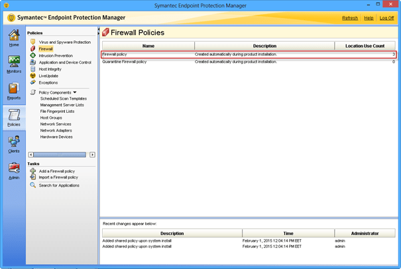Click Import a Firewall policy
This screenshot has width=401, height=269.
pos(58,177)
